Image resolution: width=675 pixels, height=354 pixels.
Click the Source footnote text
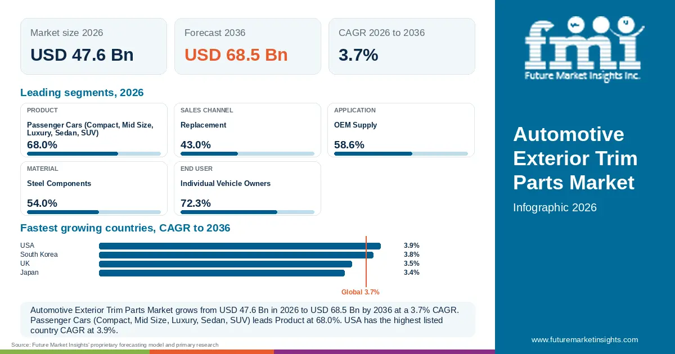115,344
